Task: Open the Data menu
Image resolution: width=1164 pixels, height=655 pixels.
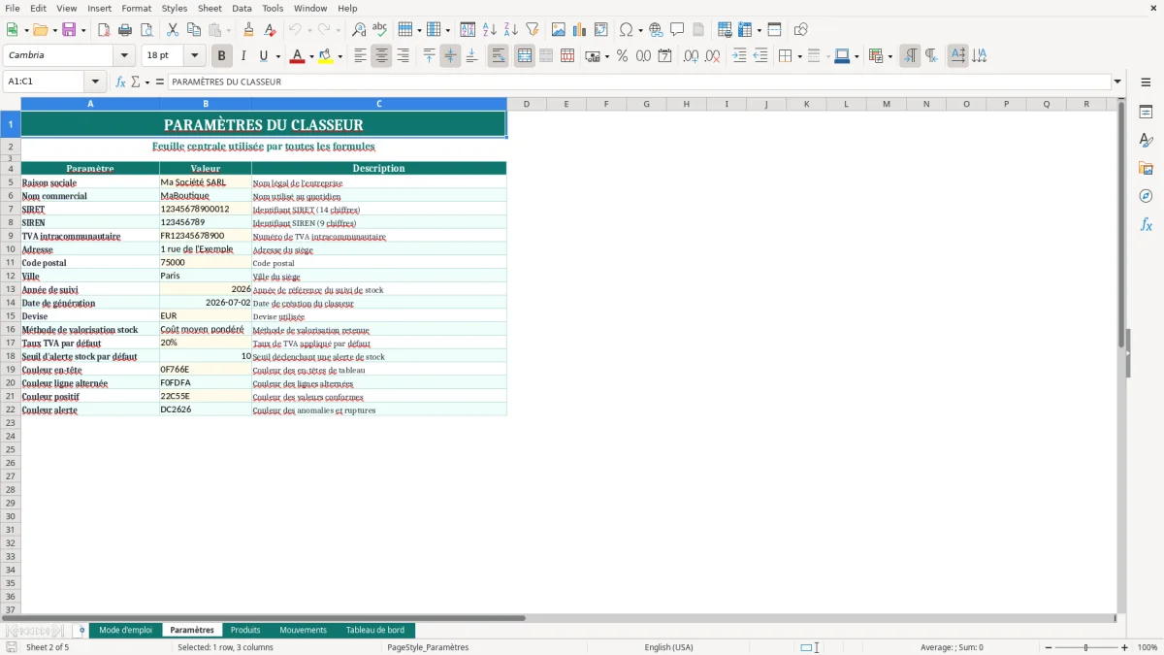Action: tap(242, 8)
